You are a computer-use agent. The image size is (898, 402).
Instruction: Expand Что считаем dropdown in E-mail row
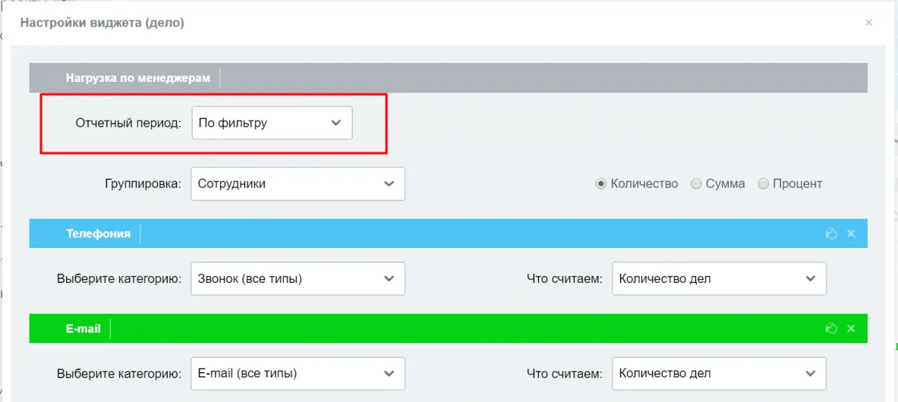click(x=718, y=373)
